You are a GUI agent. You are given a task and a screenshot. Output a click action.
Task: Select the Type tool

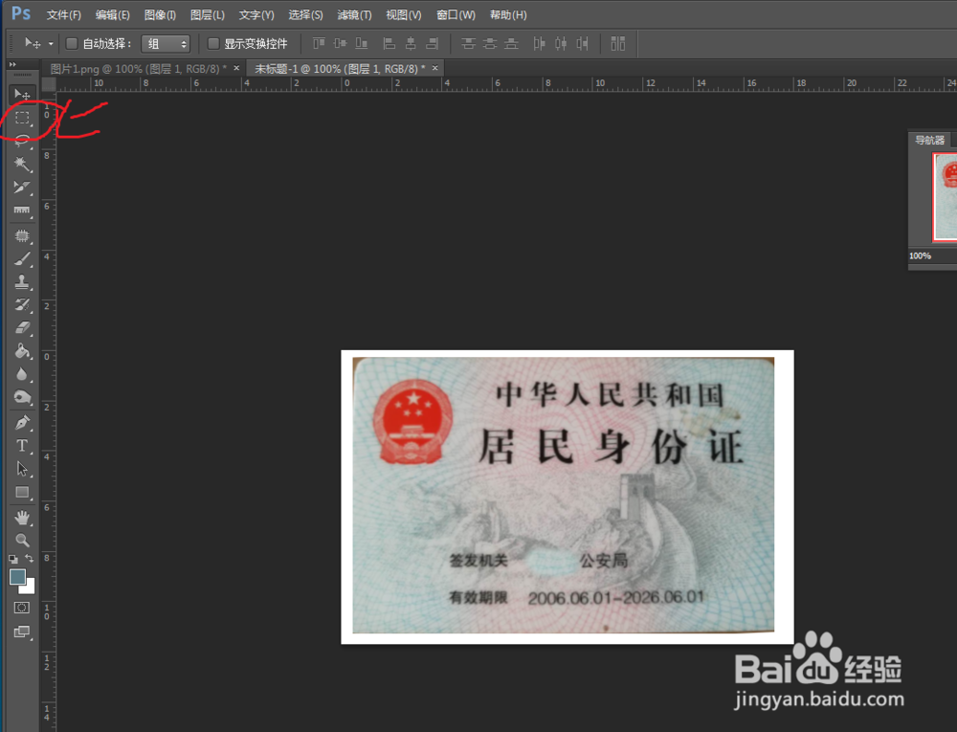coord(22,446)
